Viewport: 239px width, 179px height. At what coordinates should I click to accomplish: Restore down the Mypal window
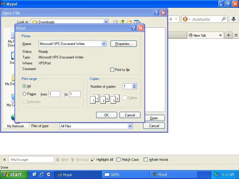click(228, 4)
